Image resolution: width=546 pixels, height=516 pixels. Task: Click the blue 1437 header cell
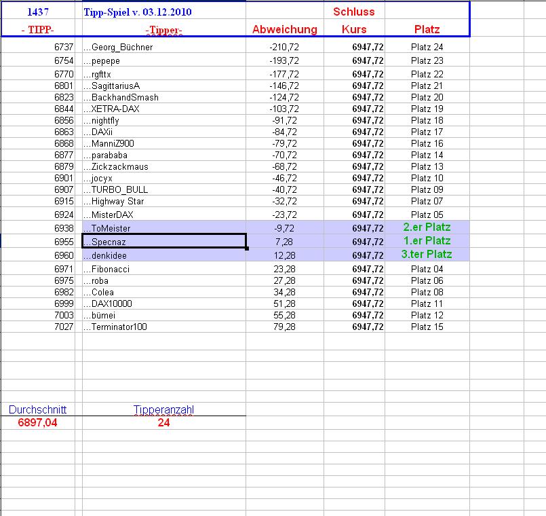(x=37, y=12)
